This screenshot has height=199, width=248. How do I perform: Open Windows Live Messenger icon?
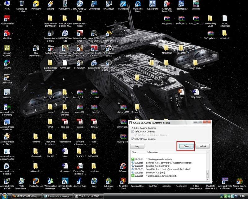tap(51, 183)
